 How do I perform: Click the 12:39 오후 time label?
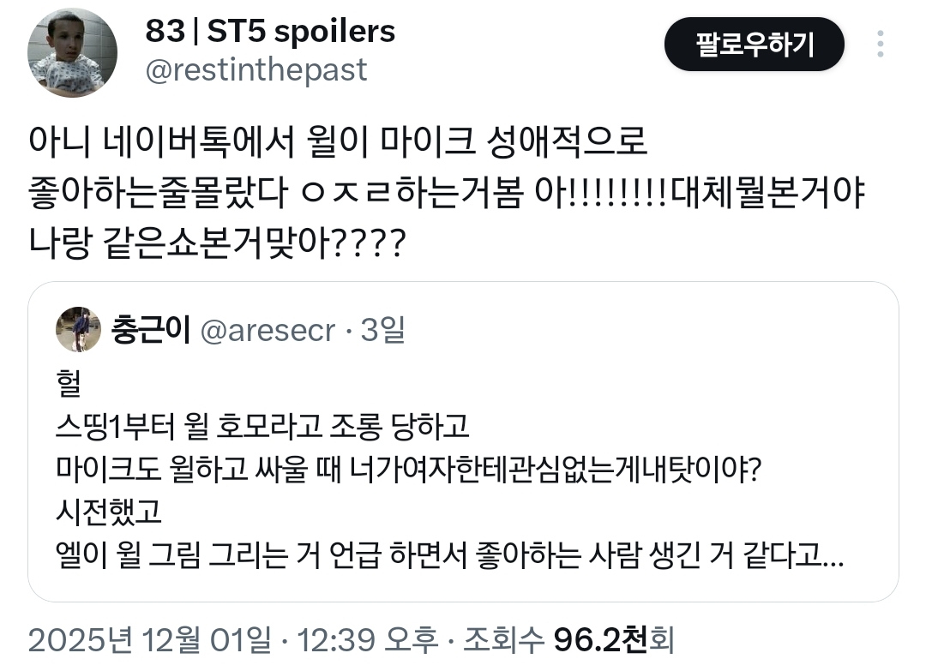(366, 638)
